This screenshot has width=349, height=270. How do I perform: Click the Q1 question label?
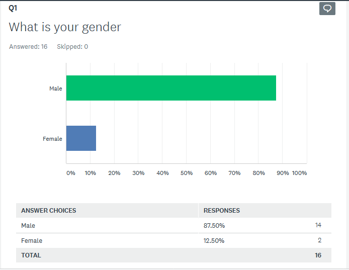(x=13, y=8)
